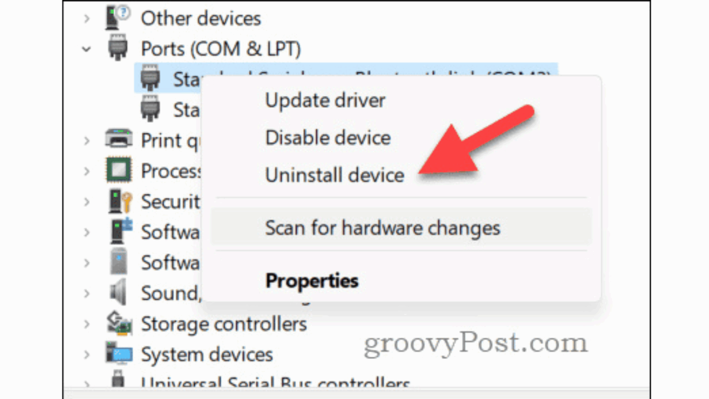Expand the System devices category
This screenshot has height=399, width=709.
[87, 355]
